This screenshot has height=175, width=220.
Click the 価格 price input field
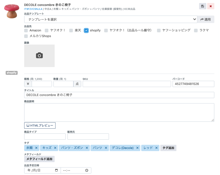pos(42,84)
